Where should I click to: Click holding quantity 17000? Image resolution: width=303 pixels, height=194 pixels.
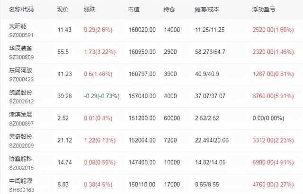[172, 185]
